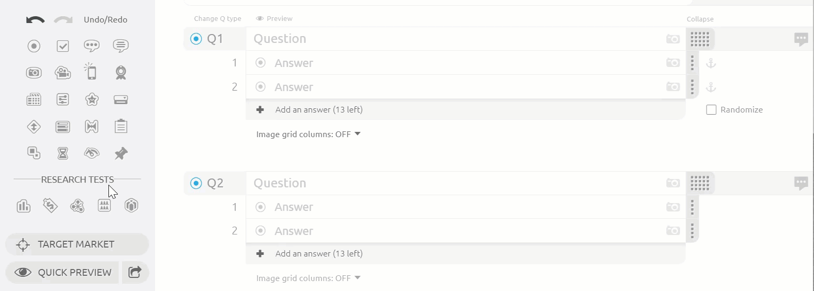Add a multiple choice checkbox question type

click(x=63, y=46)
